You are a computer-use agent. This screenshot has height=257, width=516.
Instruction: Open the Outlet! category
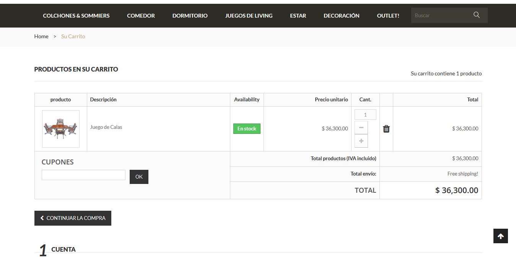(x=388, y=16)
